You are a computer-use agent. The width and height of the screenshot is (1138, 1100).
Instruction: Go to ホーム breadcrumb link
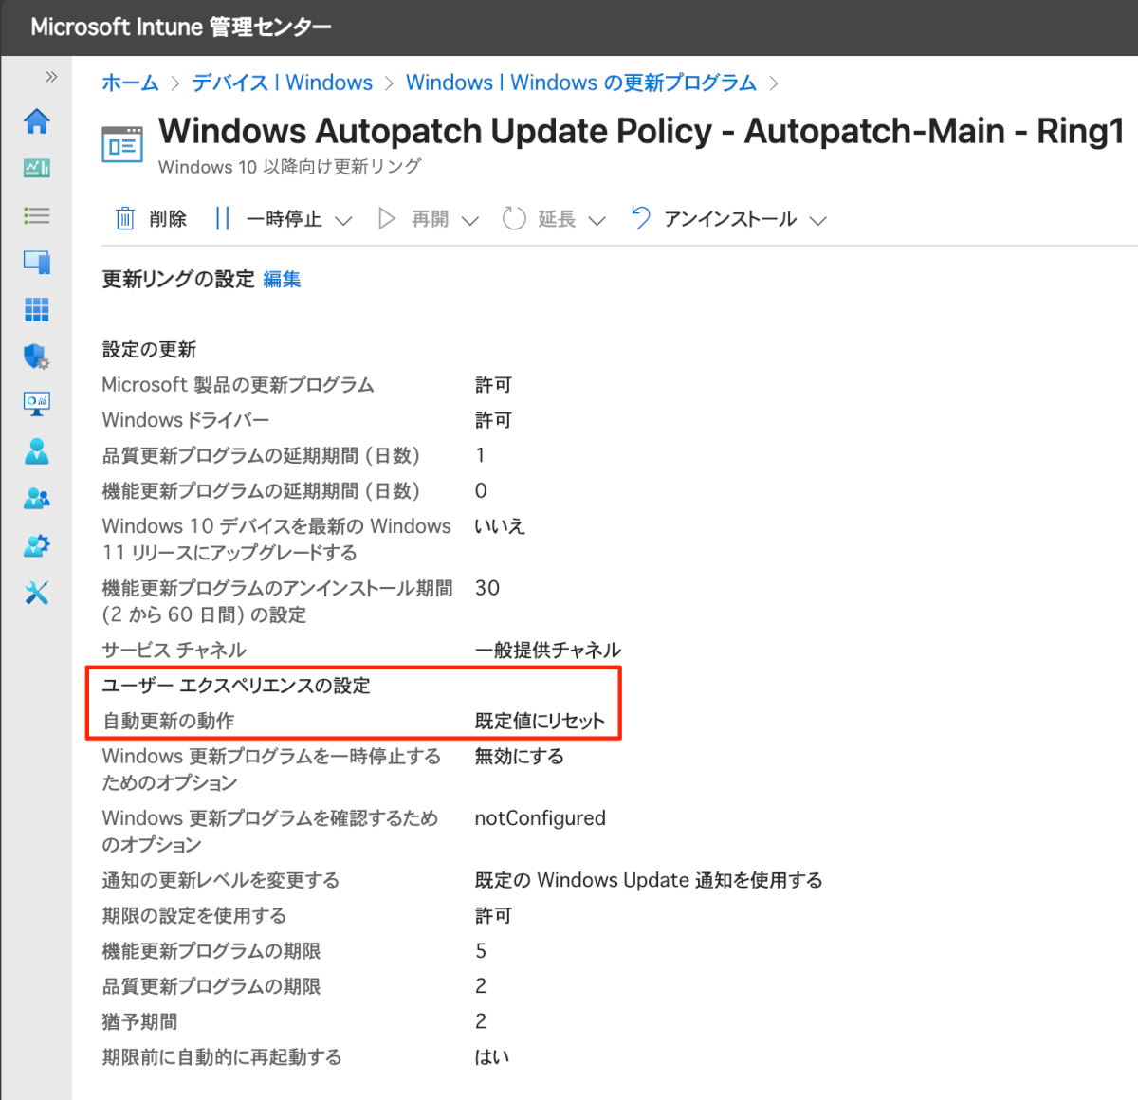point(130,82)
